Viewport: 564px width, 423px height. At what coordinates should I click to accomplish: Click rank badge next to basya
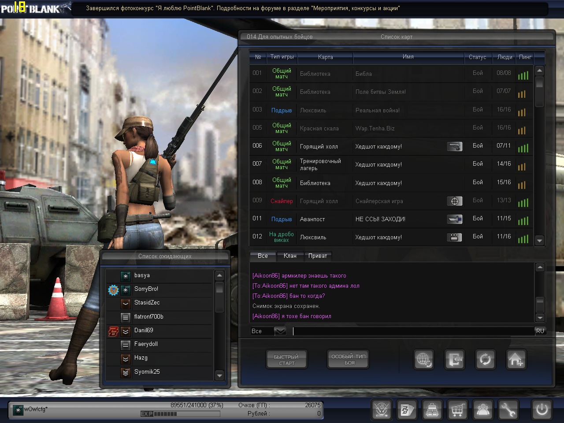(126, 276)
